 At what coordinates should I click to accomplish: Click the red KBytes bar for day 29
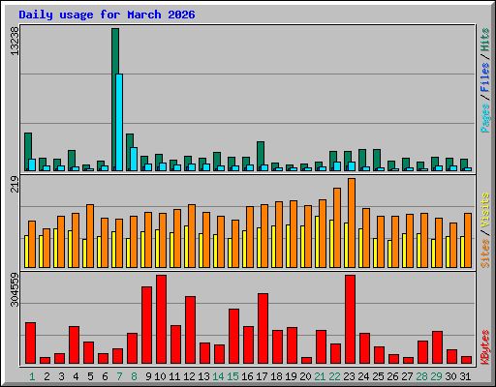(x=437, y=347)
